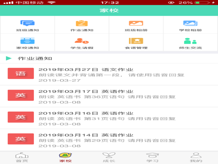The width and height of the screenshot is (218, 164).
Task: Tap description mentioning 第36页语句
Action: point(107,97)
